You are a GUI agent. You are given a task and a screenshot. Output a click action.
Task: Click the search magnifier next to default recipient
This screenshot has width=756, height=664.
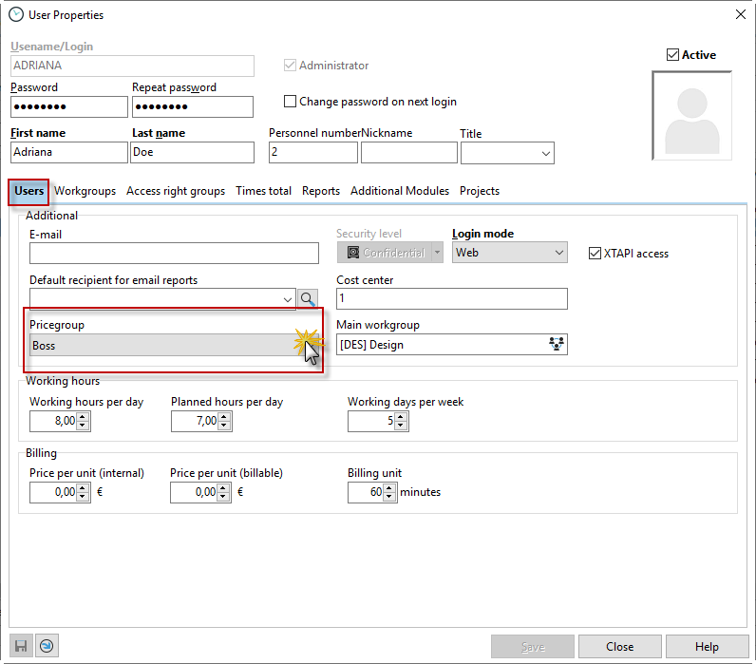[x=309, y=298]
